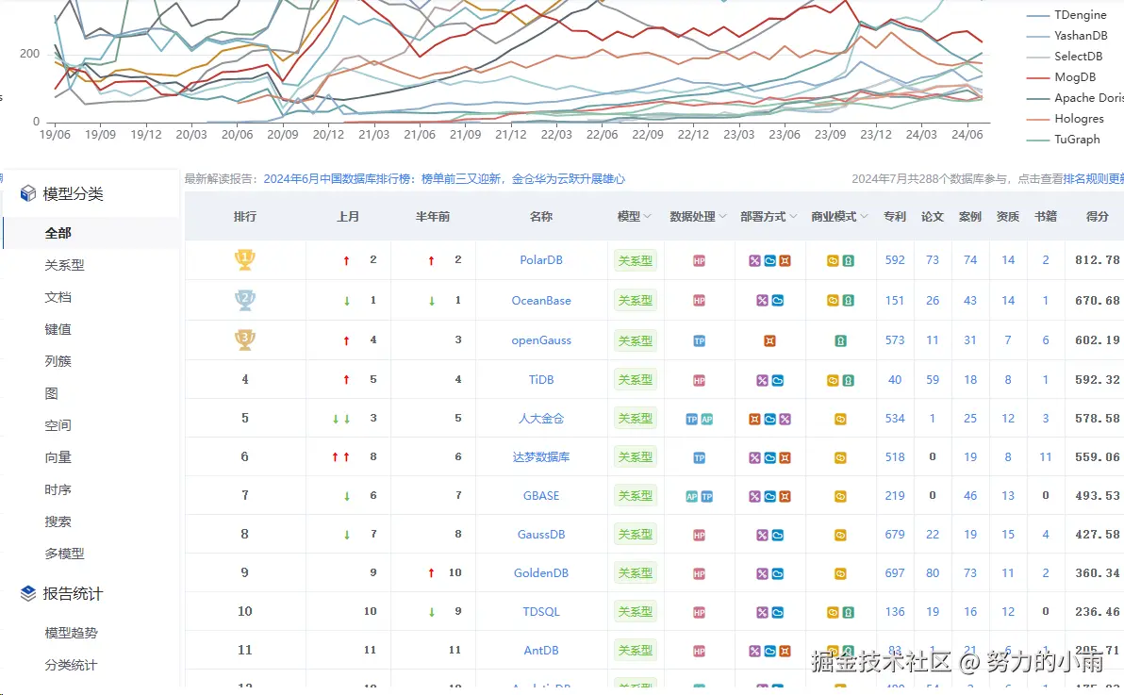Click the red up arrow in PolarDB last-month column
1124x695 pixels.
pos(346,260)
